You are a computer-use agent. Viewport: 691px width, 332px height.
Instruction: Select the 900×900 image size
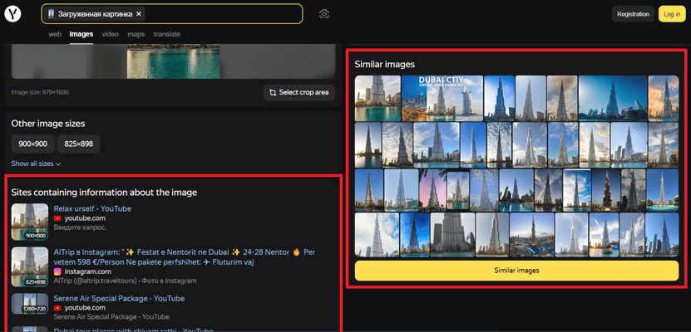(x=32, y=144)
